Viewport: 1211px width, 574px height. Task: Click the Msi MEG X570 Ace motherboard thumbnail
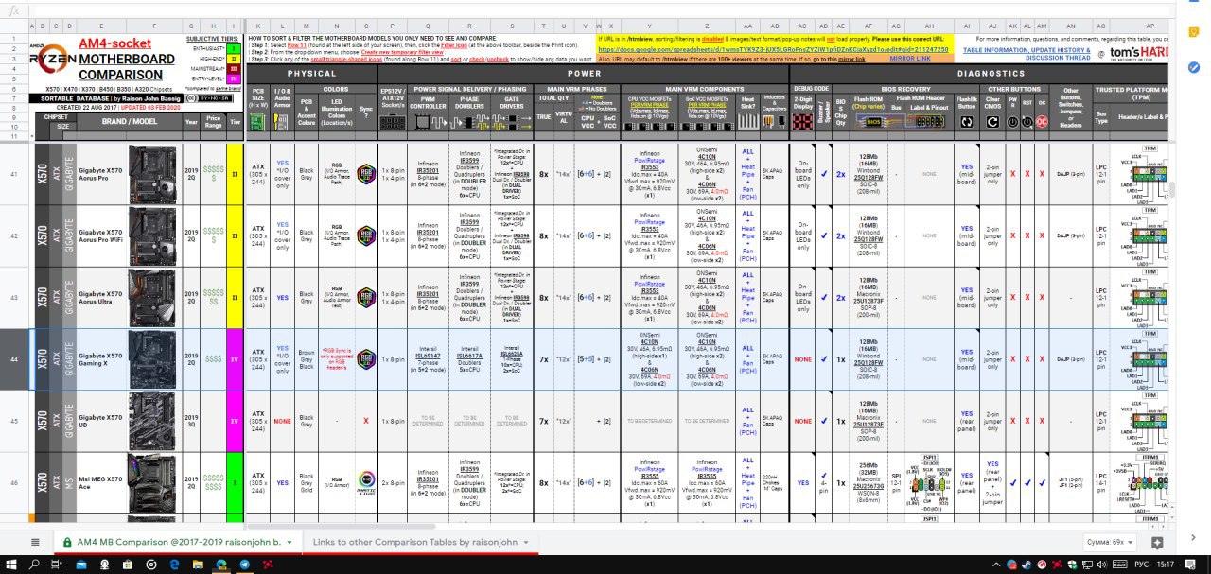click(x=151, y=482)
